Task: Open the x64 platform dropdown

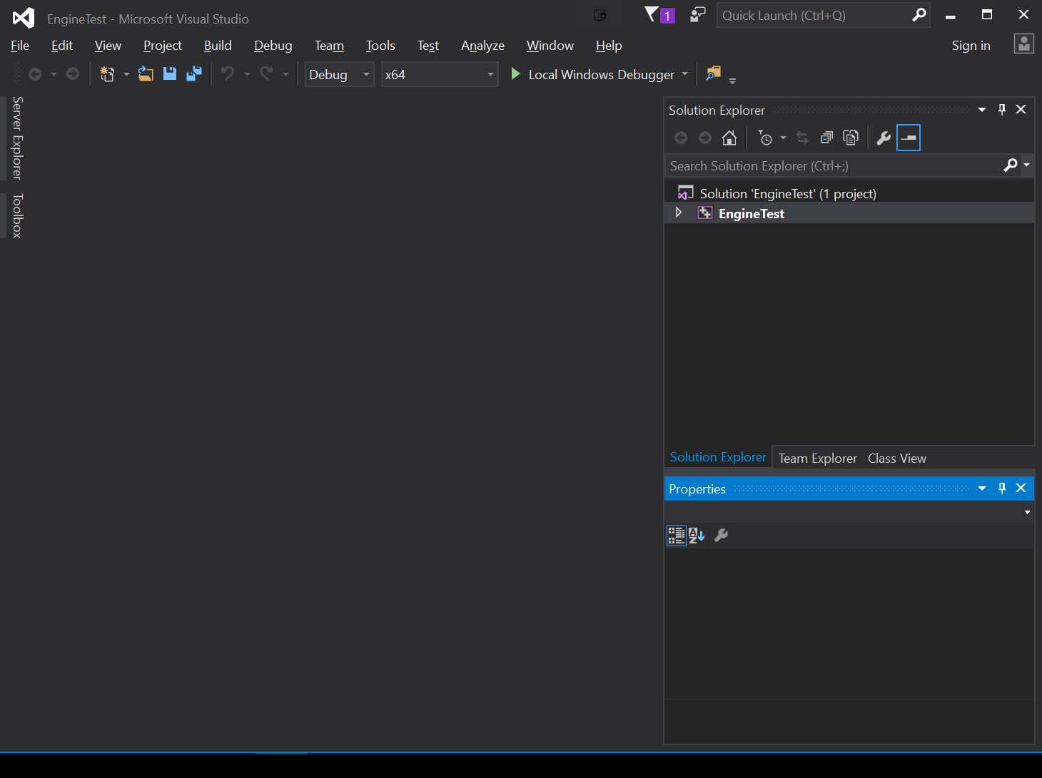Action: 440,74
